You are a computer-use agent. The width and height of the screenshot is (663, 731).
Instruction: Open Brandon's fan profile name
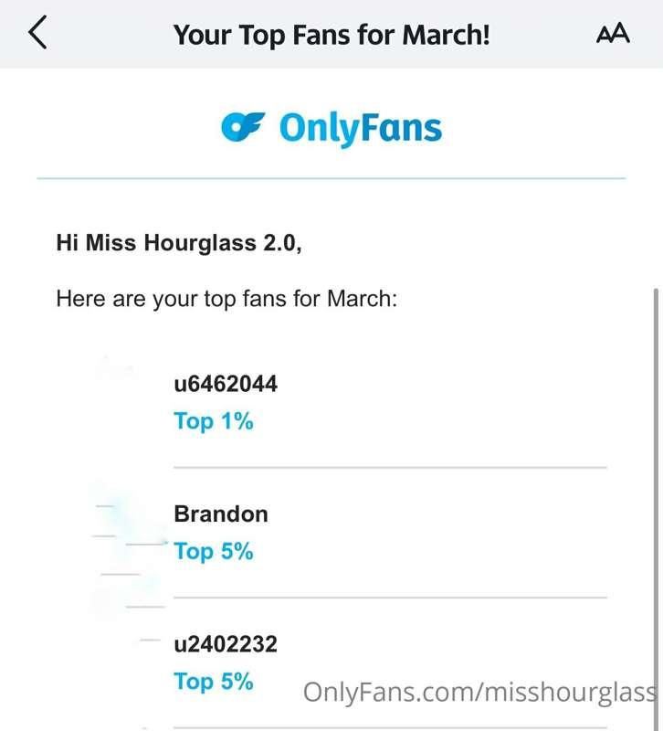coord(221,514)
